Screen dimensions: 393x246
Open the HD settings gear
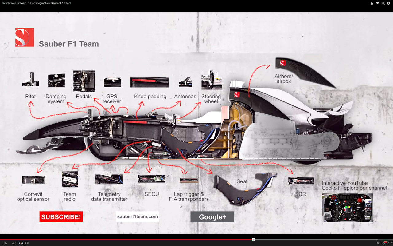[x=384, y=243]
